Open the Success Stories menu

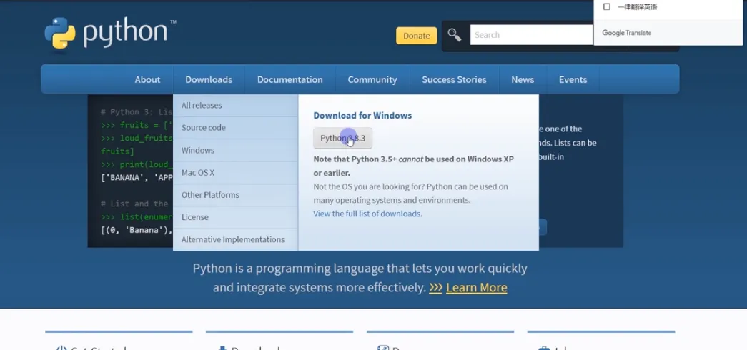point(454,79)
